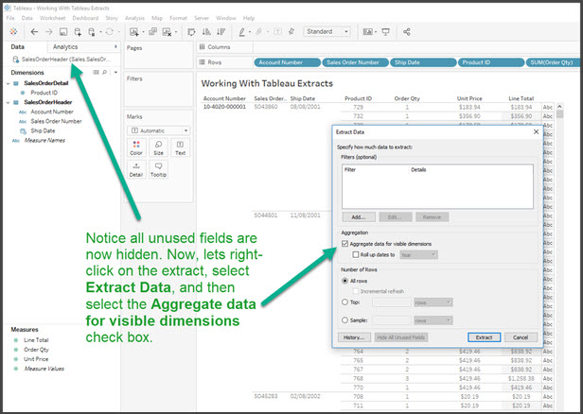Click the Extract button
583x414 pixels.
click(x=483, y=337)
